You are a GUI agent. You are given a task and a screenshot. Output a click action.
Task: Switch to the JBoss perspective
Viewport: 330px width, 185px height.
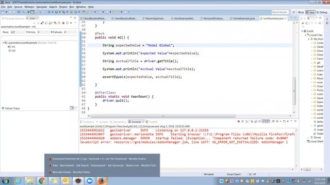300,12
